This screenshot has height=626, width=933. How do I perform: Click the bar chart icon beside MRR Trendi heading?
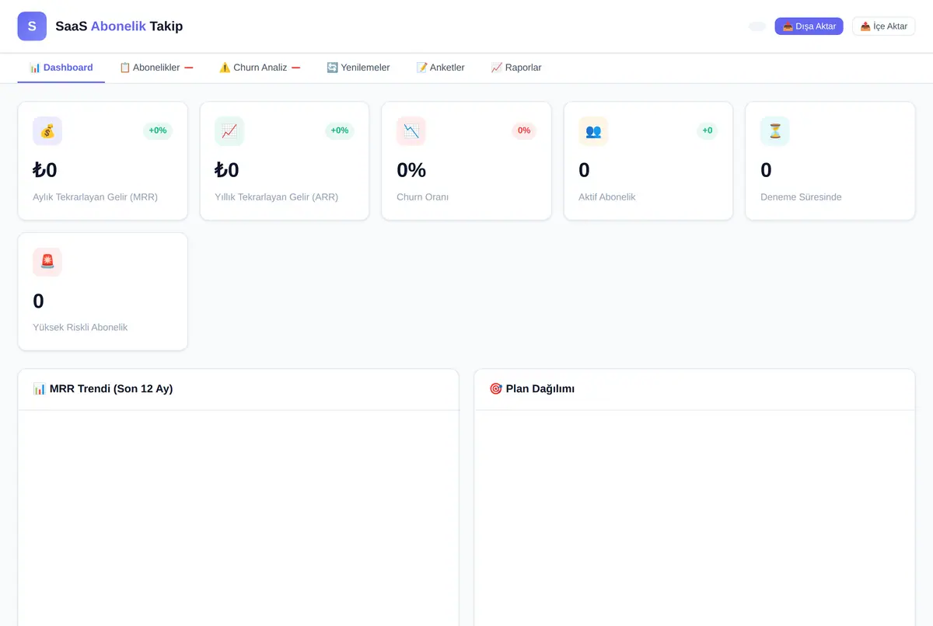point(40,388)
